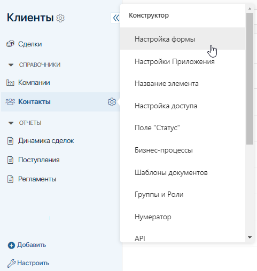Viewport: 257px width, 271px height.
Task: Click the Клиенты heading text
Action: click(30, 18)
